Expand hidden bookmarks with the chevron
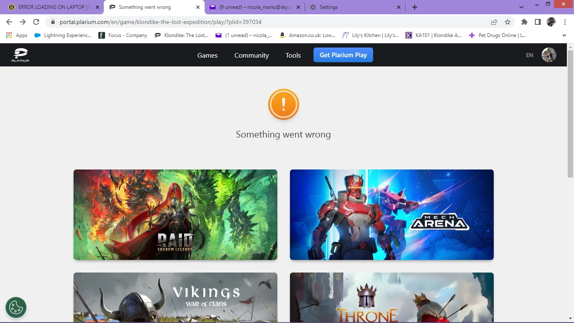 pos(564,35)
